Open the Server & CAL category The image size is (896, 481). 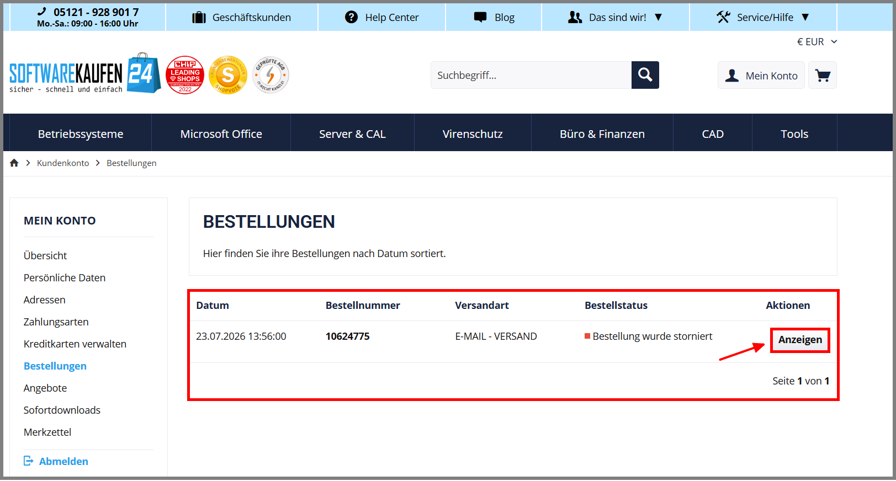pos(352,134)
